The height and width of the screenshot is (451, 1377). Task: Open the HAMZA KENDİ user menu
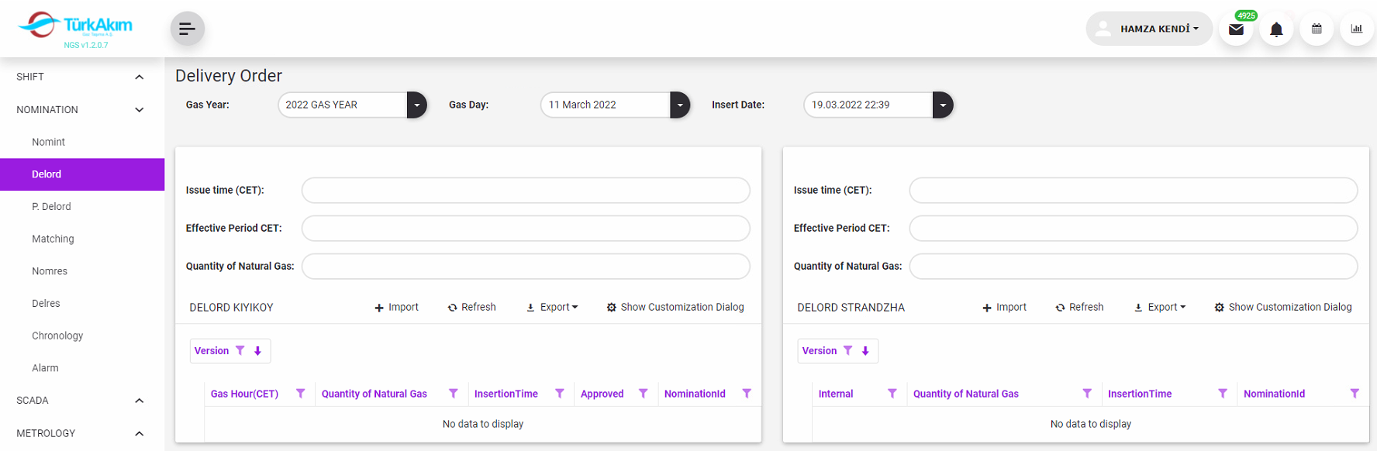pos(1149,29)
